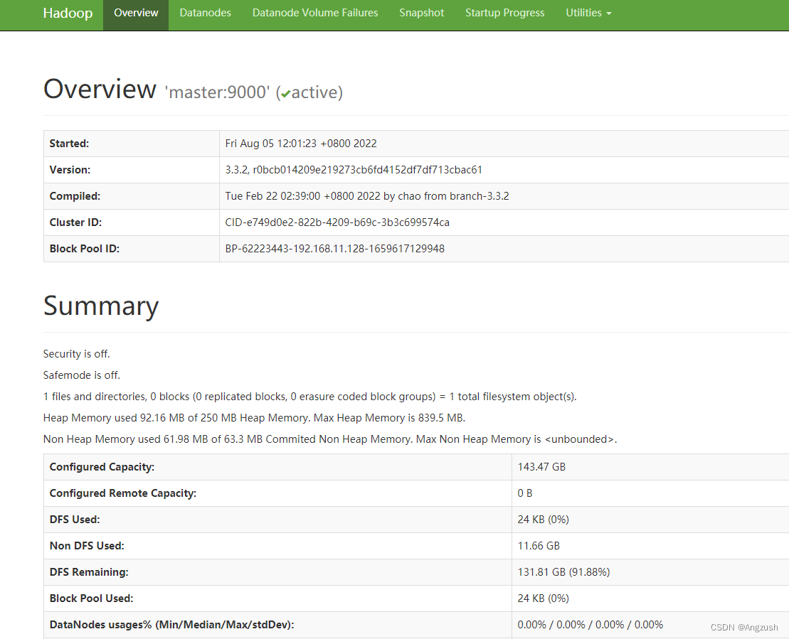This screenshot has width=789, height=639.
Task: Select the 143.47 GB capacity value
Action: pos(541,467)
